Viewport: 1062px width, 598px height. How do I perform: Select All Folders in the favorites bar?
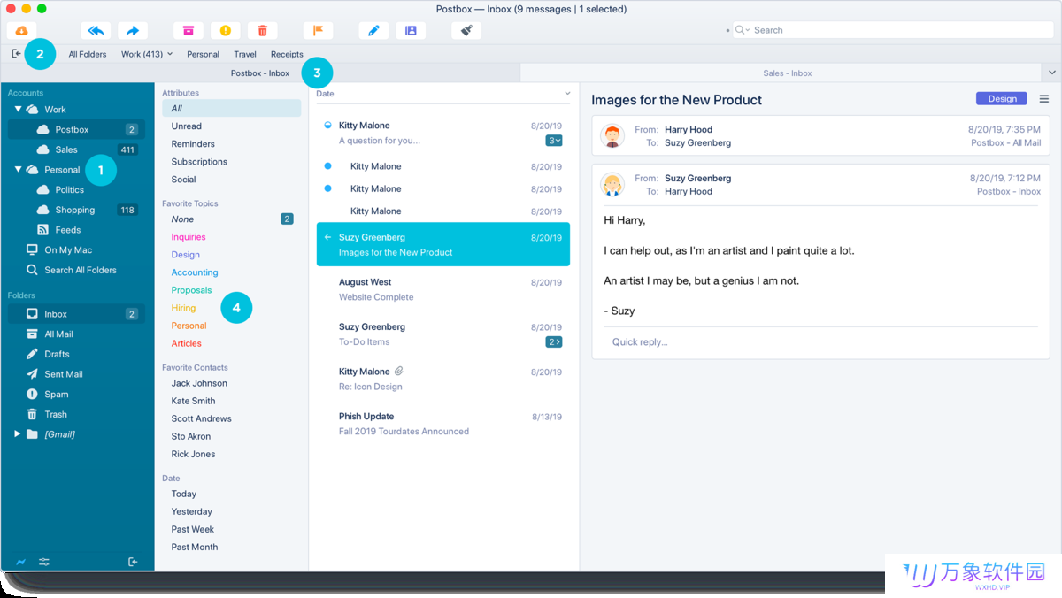(88, 54)
